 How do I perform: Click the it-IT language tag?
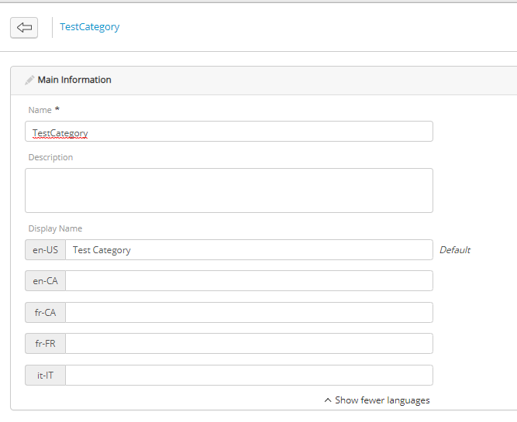45,376
